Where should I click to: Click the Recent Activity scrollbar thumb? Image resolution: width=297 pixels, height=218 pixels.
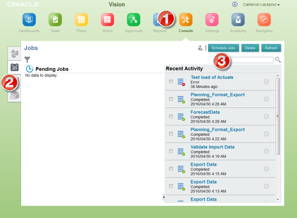278,116
